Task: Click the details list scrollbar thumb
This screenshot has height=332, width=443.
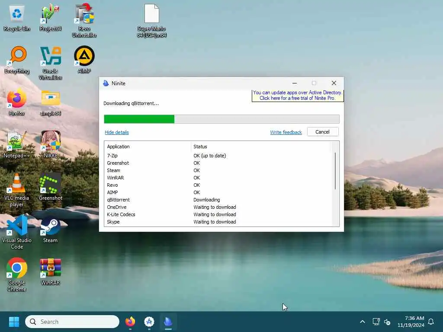Action: (335, 171)
